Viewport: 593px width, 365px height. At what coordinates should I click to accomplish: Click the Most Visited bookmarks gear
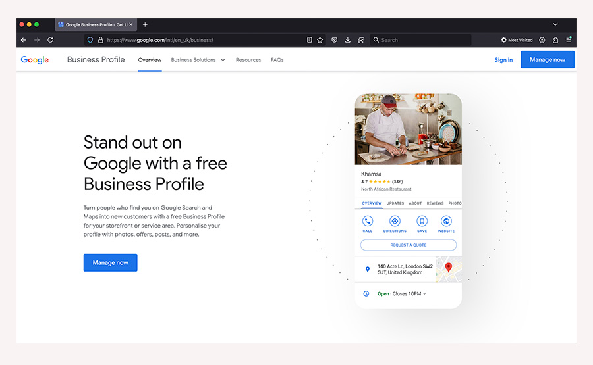[504, 40]
